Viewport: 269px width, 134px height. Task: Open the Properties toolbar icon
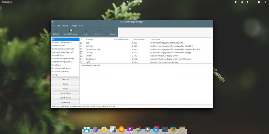tap(99, 31)
